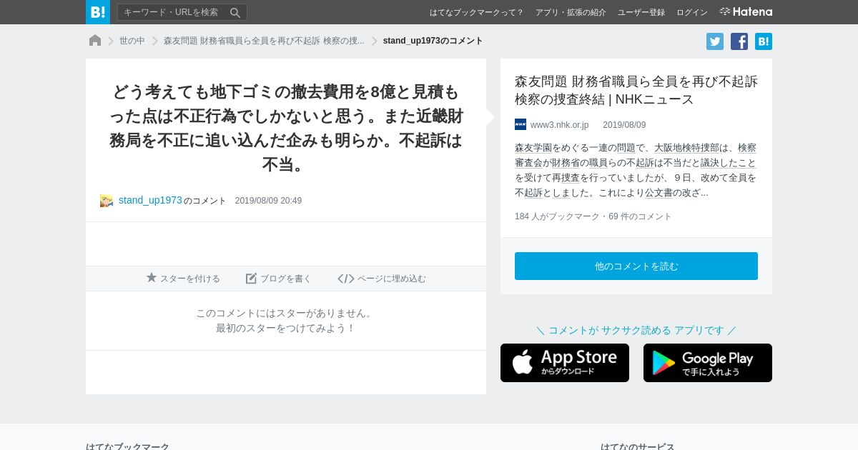
Task: Open ユーザー登録 link
Action: tap(641, 12)
